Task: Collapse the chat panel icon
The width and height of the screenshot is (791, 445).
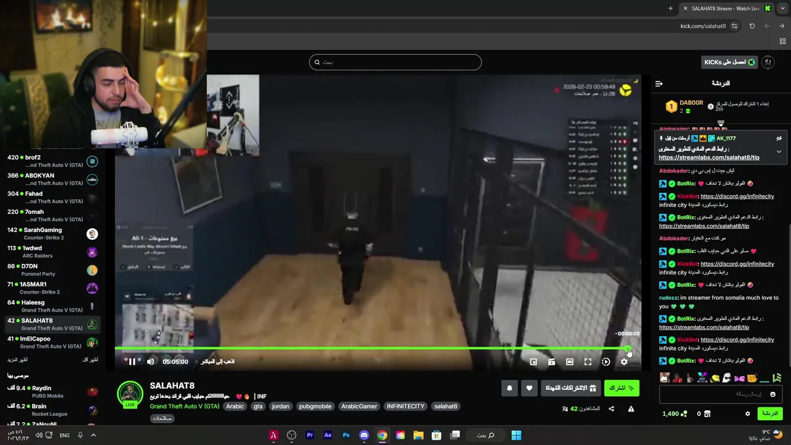Action: click(x=659, y=83)
